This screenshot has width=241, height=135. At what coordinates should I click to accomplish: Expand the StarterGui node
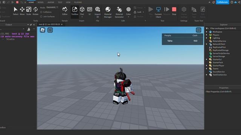[x=207, y=59]
